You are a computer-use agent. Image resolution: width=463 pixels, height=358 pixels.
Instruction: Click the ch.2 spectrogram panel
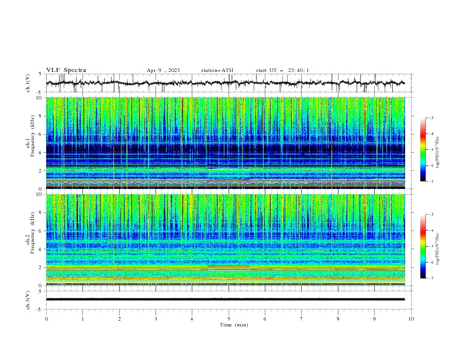coord(226,240)
